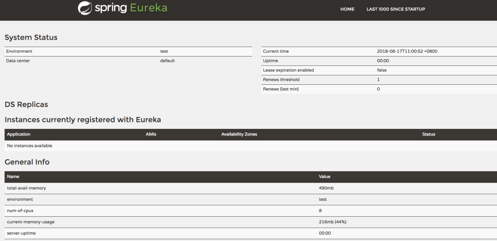Click the Current time label
The height and width of the screenshot is (241, 497).
click(276, 51)
